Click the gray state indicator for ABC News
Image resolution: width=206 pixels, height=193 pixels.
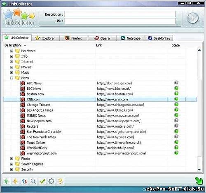(176, 83)
